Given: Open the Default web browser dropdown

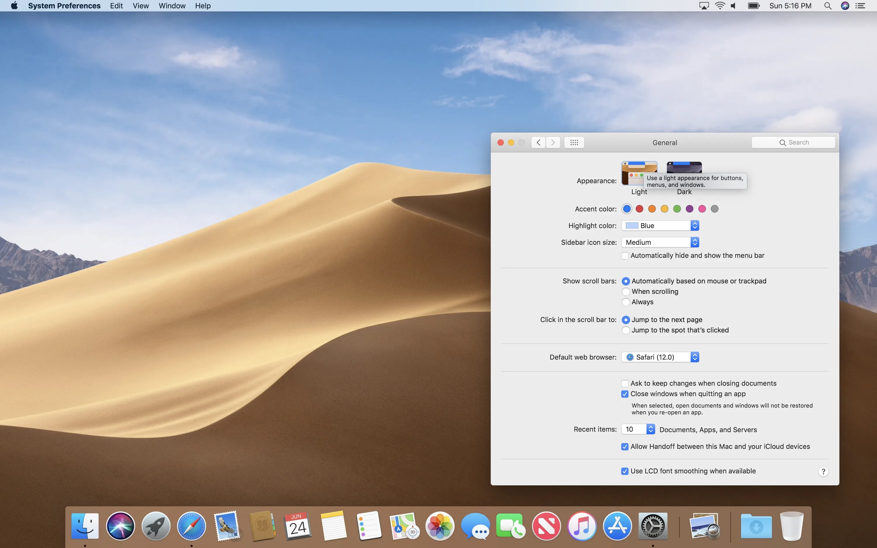Looking at the screenshot, I should [x=660, y=357].
